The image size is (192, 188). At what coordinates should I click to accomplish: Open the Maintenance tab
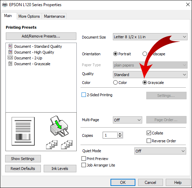tap(54, 16)
